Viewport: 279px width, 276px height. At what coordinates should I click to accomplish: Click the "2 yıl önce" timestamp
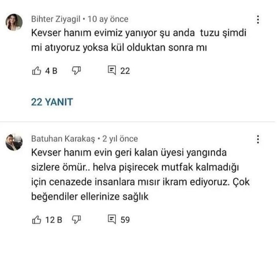[x=120, y=139]
